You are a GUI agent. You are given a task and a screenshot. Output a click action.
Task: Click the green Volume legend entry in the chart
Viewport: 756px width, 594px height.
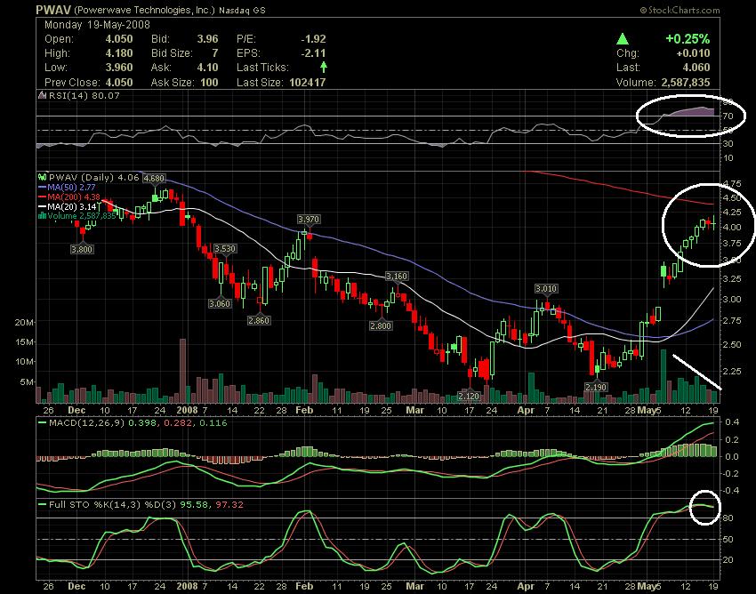coord(81,216)
